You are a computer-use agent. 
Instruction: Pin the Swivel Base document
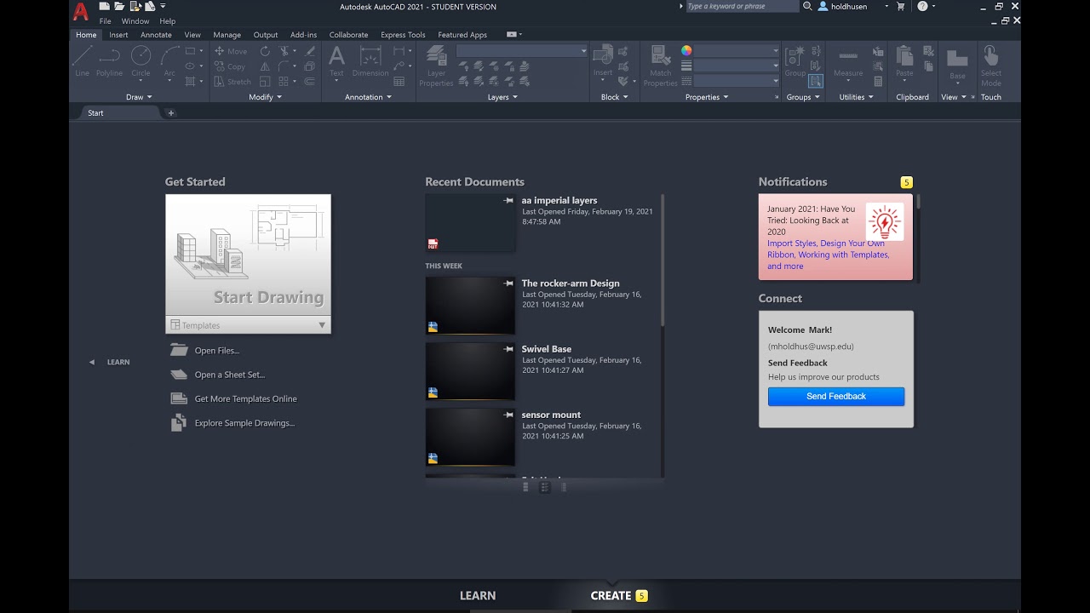[508, 348]
